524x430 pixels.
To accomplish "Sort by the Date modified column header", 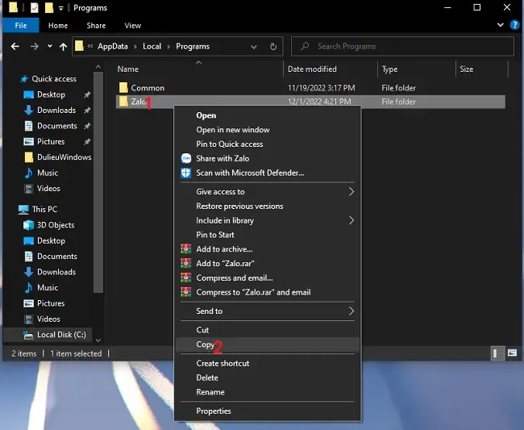I will click(x=312, y=69).
